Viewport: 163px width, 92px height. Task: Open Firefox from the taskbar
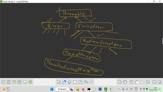(x=83, y=89)
